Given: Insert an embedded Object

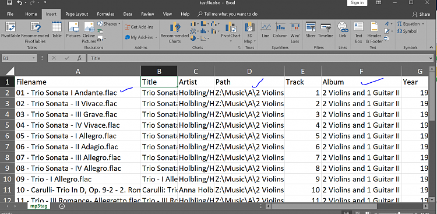Looking at the screenshot, I should (x=387, y=38).
